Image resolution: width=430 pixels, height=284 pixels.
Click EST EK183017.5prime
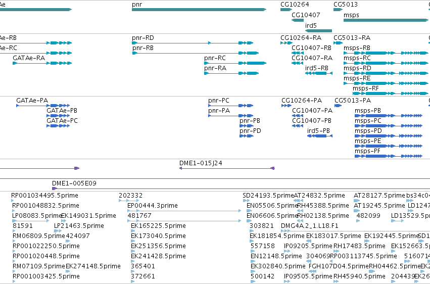(x=309, y=241)
